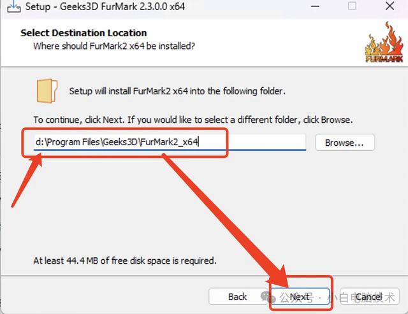Go Back to the previous setup step
Viewport: 408px width, 314px height.
[x=237, y=296]
